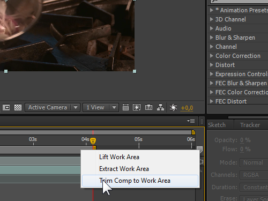This screenshot has width=268, height=201.
Task: Select Trim Comp to Work Area
Action: tap(140, 181)
